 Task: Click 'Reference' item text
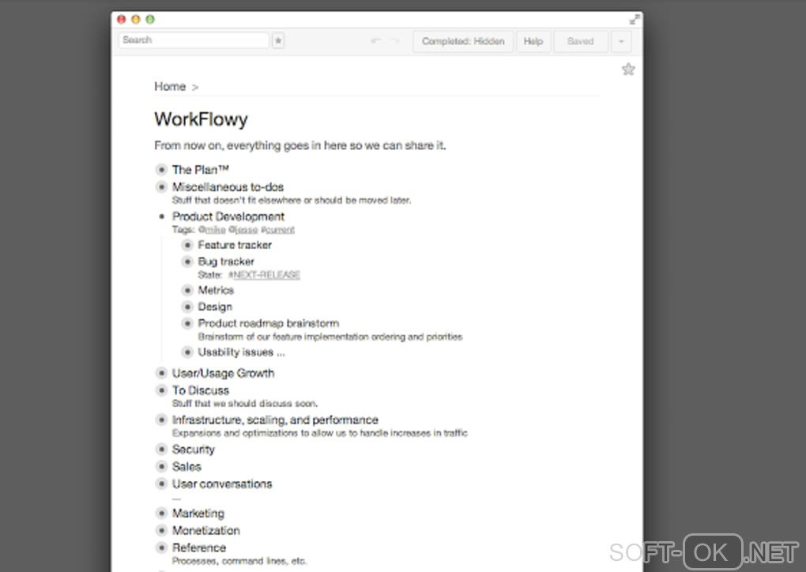click(199, 548)
